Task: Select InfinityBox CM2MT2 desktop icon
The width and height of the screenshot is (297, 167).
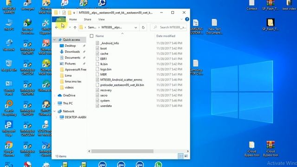Action: tap(28, 47)
